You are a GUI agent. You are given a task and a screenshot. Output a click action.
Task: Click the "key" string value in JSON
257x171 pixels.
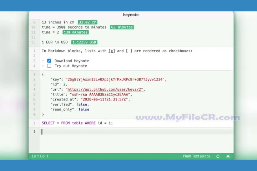pos(116,79)
